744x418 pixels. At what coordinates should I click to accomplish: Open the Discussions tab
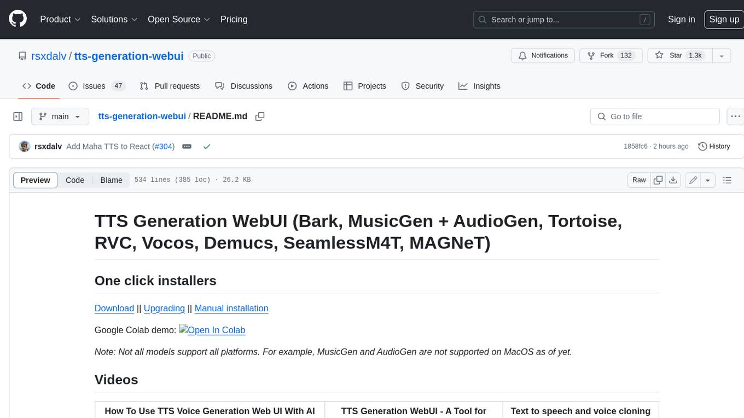243,86
